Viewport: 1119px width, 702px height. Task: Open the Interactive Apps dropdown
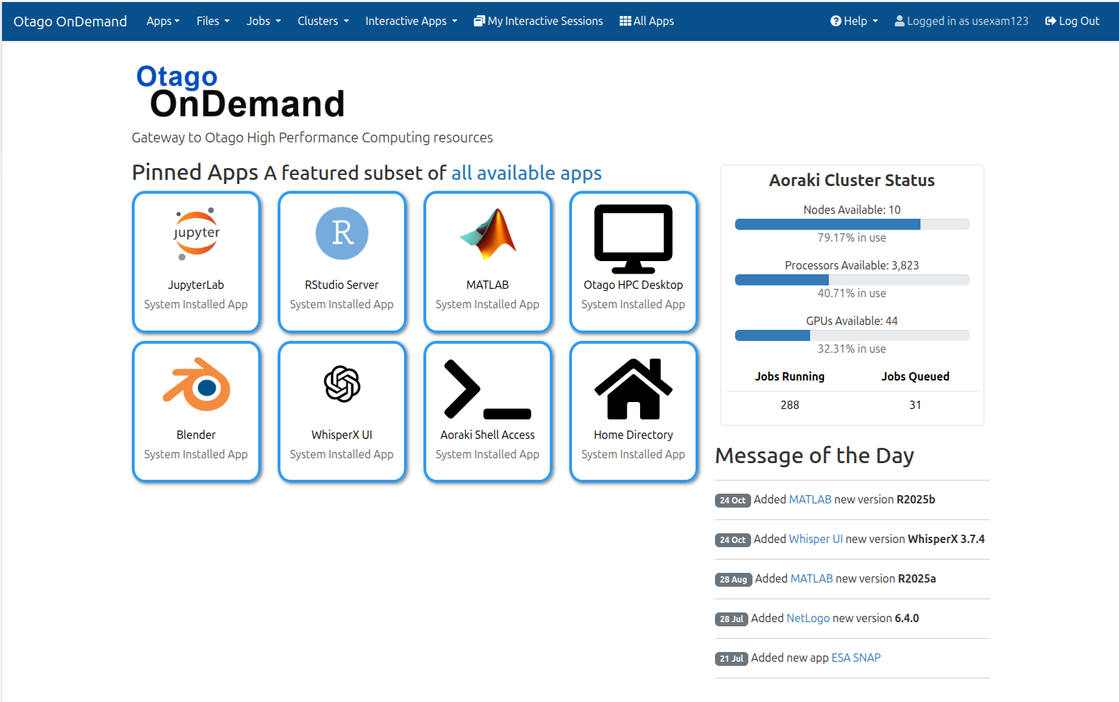tap(412, 21)
